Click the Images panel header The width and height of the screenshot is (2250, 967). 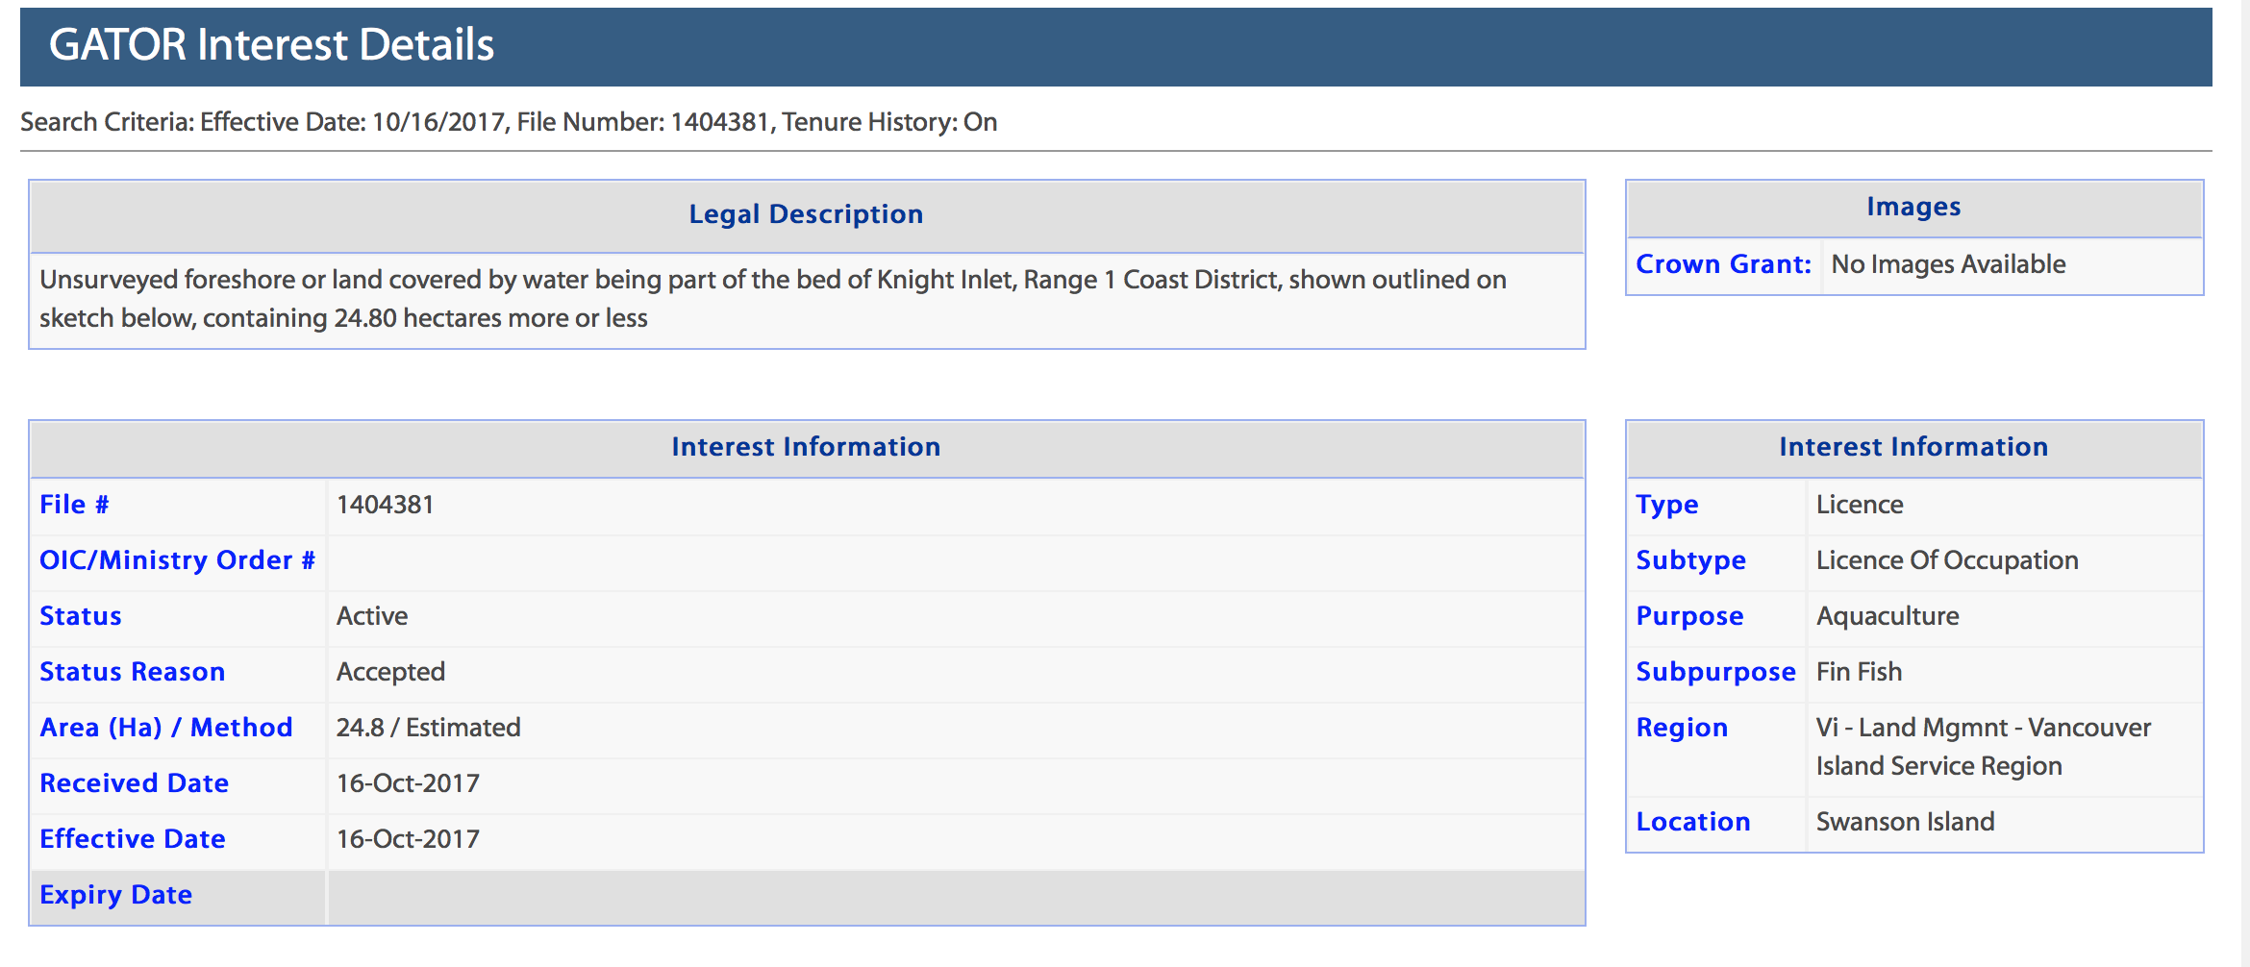(x=1912, y=207)
